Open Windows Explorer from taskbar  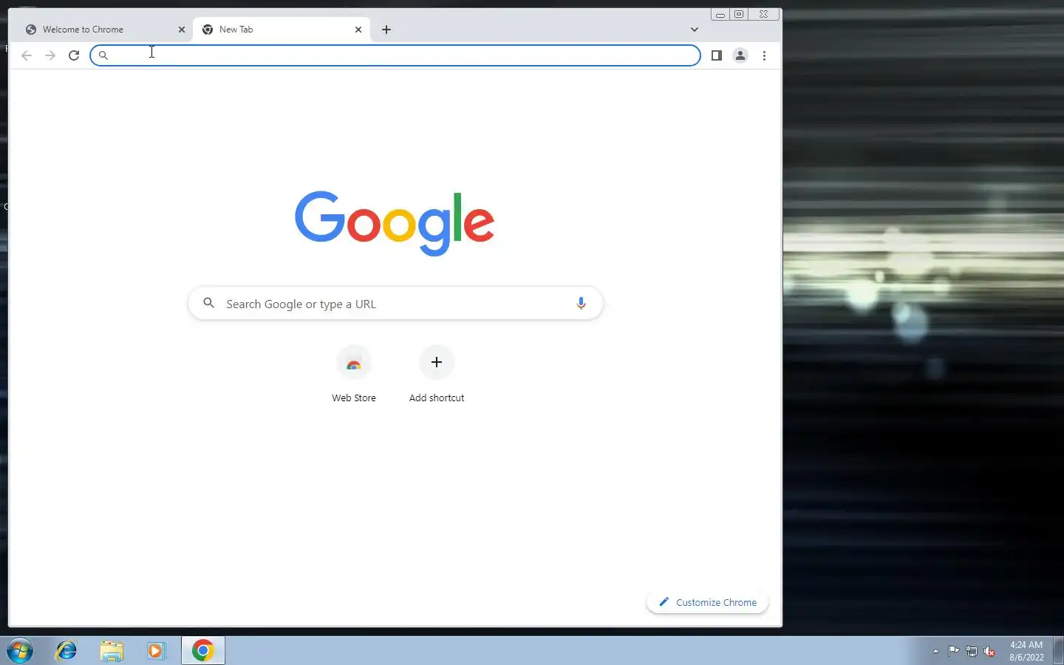(x=112, y=651)
